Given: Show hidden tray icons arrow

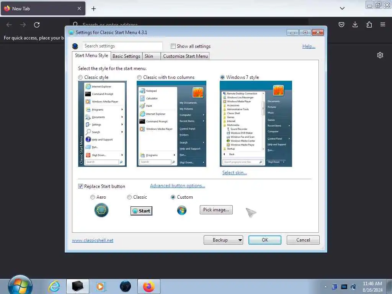Looking at the screenshot, I should point(325,287).
